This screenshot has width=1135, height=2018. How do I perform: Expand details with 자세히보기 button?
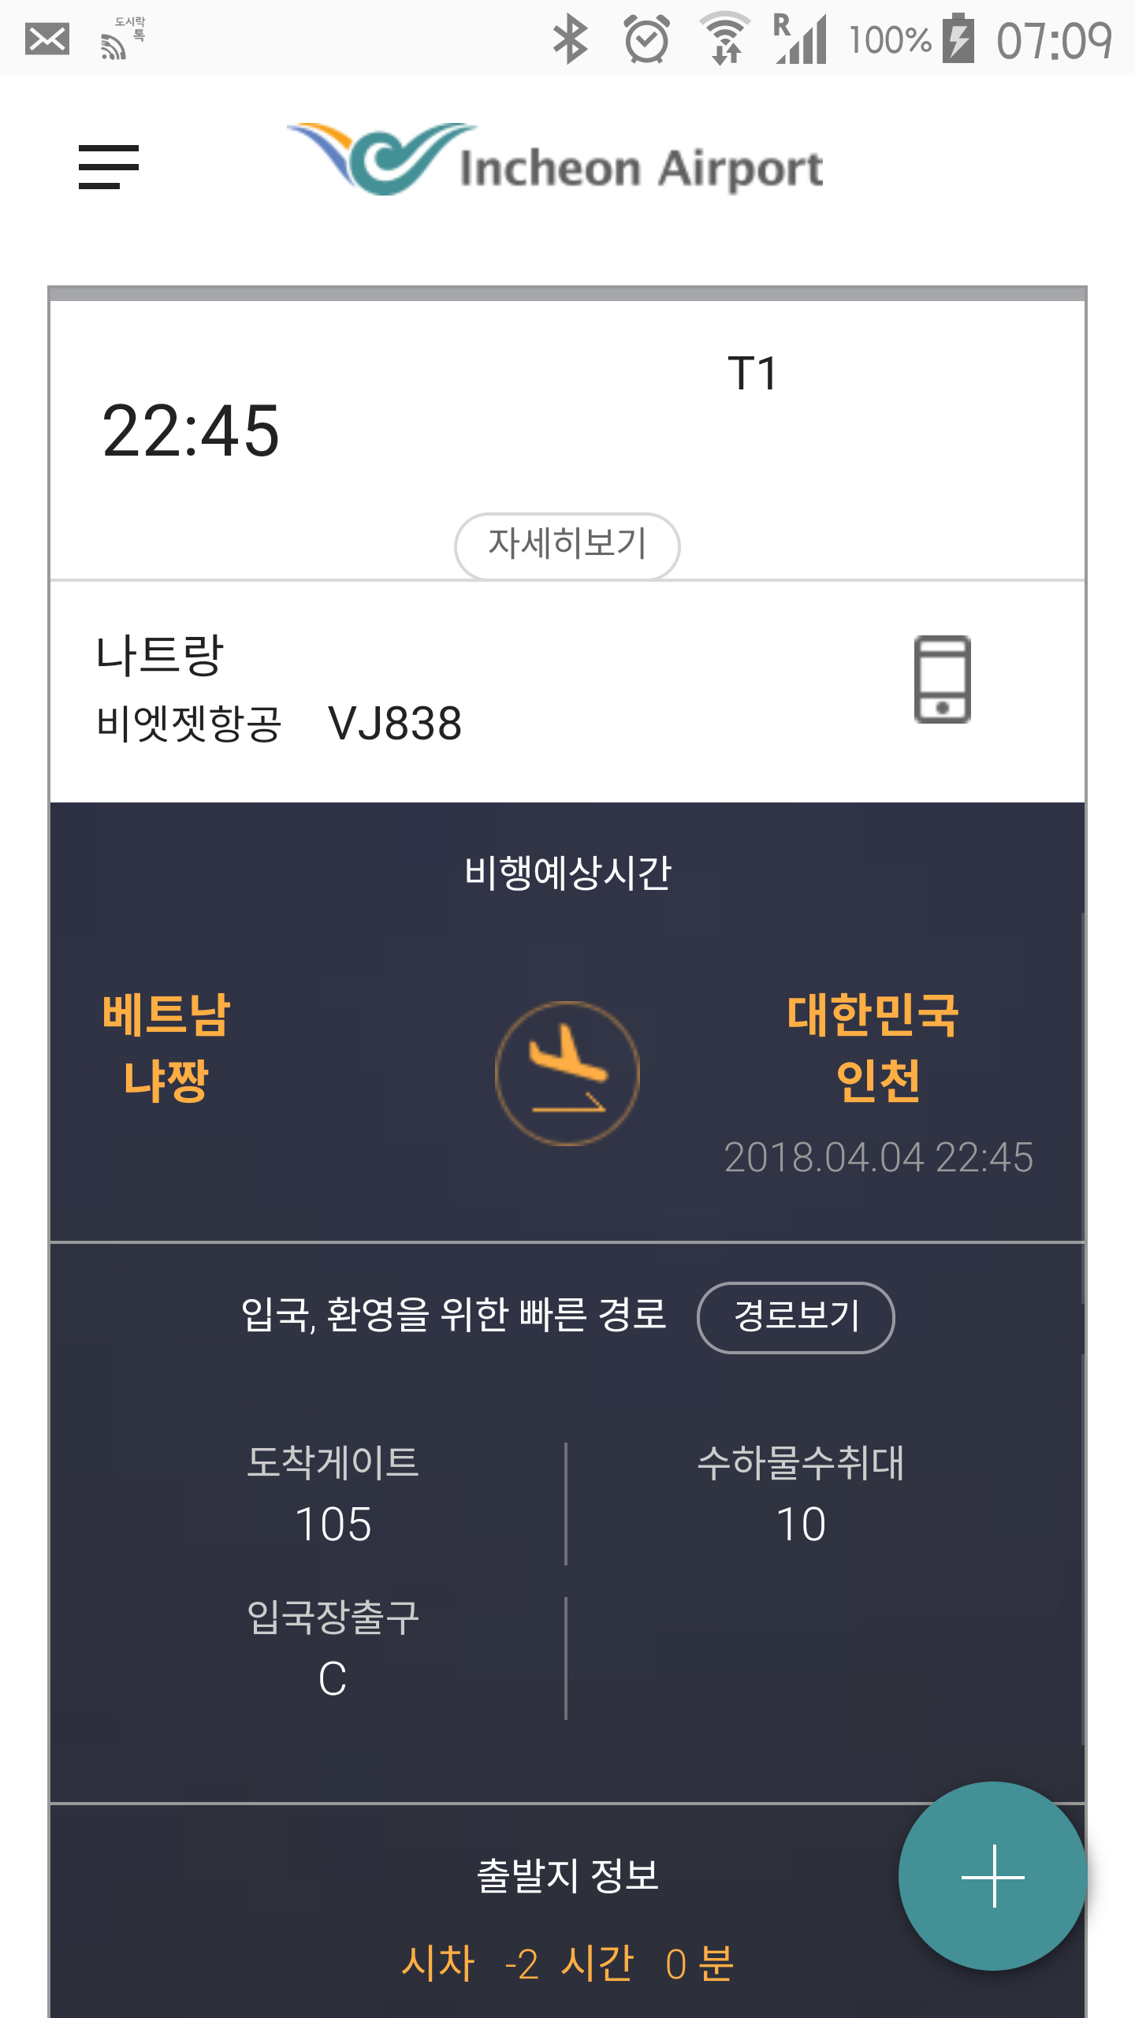[x=567, y=545]
